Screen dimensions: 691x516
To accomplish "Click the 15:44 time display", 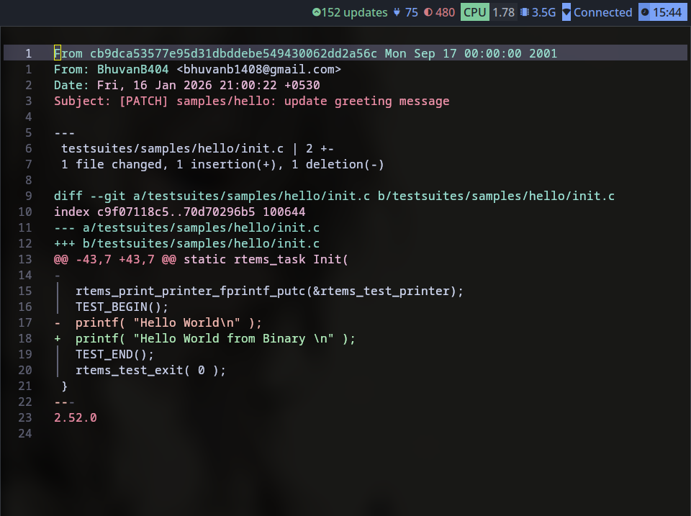I will pos(667,12).
